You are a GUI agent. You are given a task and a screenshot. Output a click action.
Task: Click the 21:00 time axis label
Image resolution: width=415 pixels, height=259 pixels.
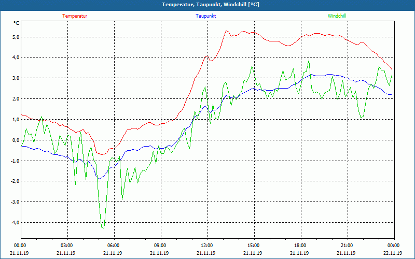click(346, 246)
